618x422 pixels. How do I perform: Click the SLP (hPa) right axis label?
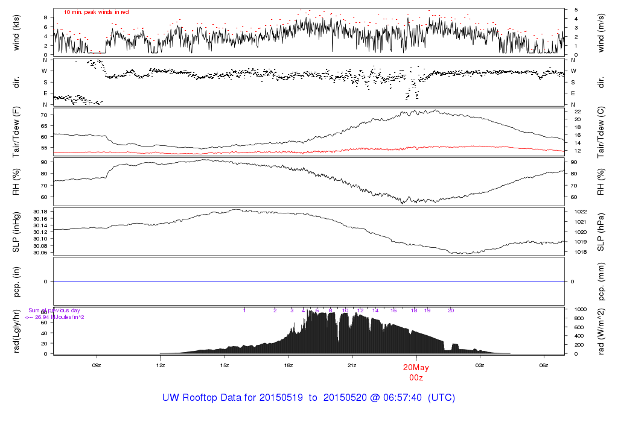pos(600,232)
